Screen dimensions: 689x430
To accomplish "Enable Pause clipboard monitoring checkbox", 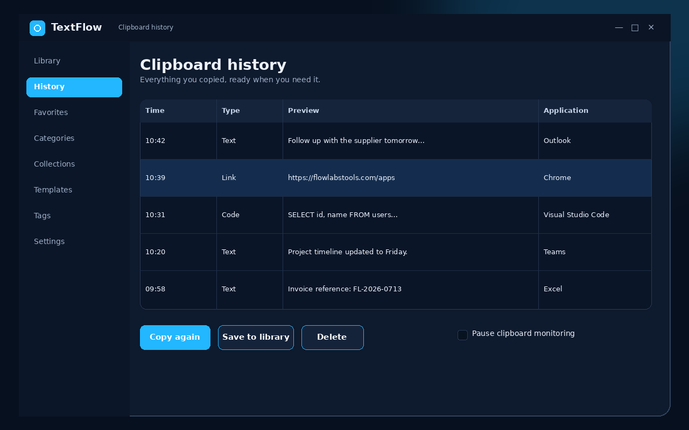I will 462,335.
